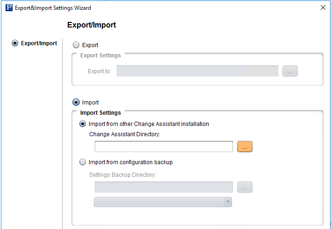Choose Import from configuration backup option
The height and width of the screenshot is (229, 331).
83,162
